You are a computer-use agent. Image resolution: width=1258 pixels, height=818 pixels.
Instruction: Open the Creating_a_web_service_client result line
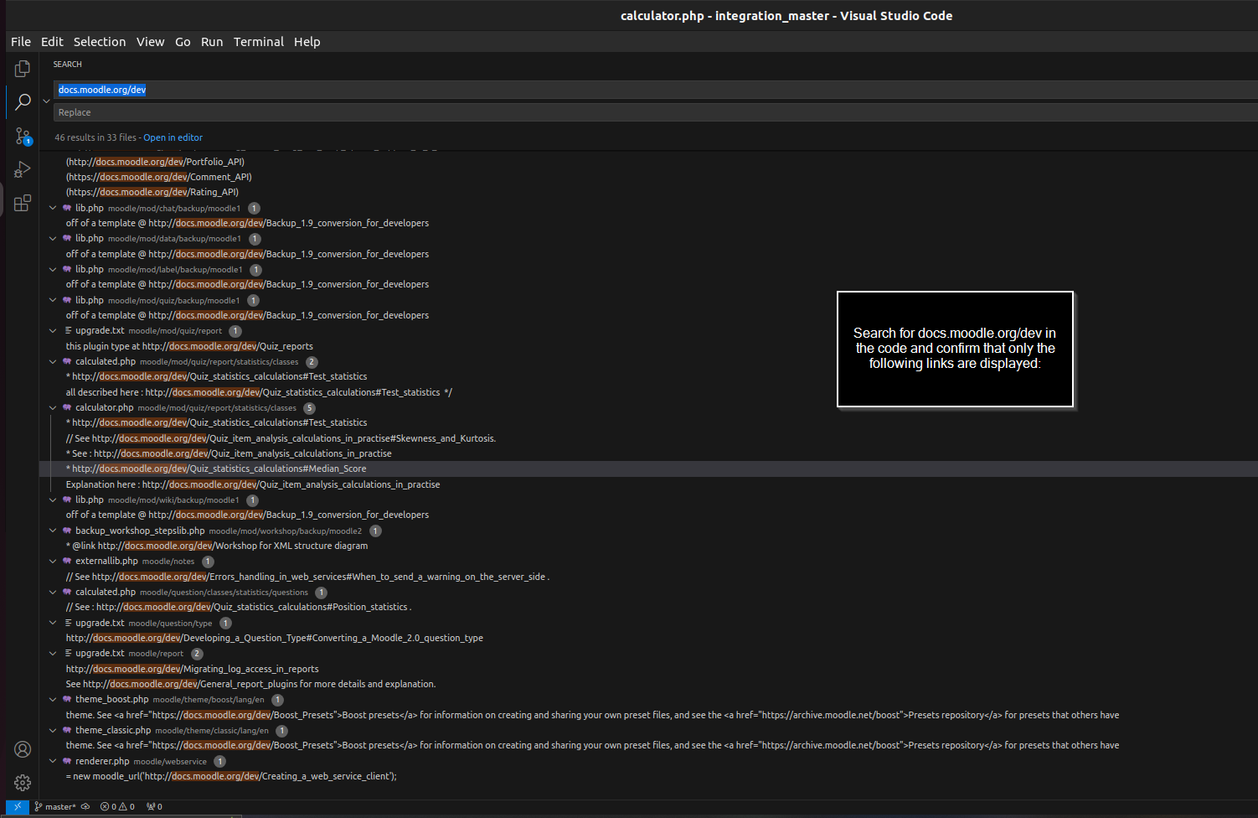(231, 776)
